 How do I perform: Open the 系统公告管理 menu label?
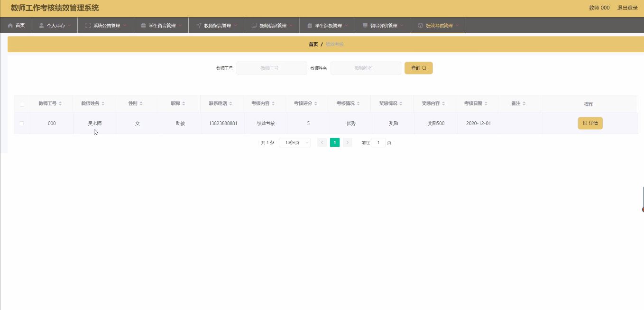pos(107,26)
